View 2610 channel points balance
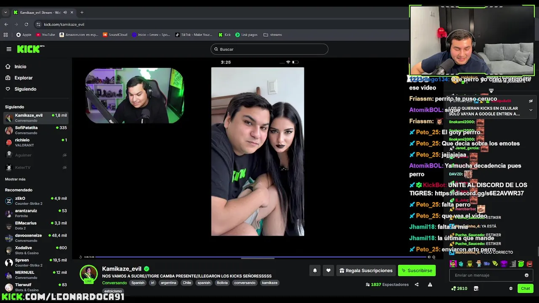Image resolution: width=539 pixels, height=303 pixels. pos(459,288)
